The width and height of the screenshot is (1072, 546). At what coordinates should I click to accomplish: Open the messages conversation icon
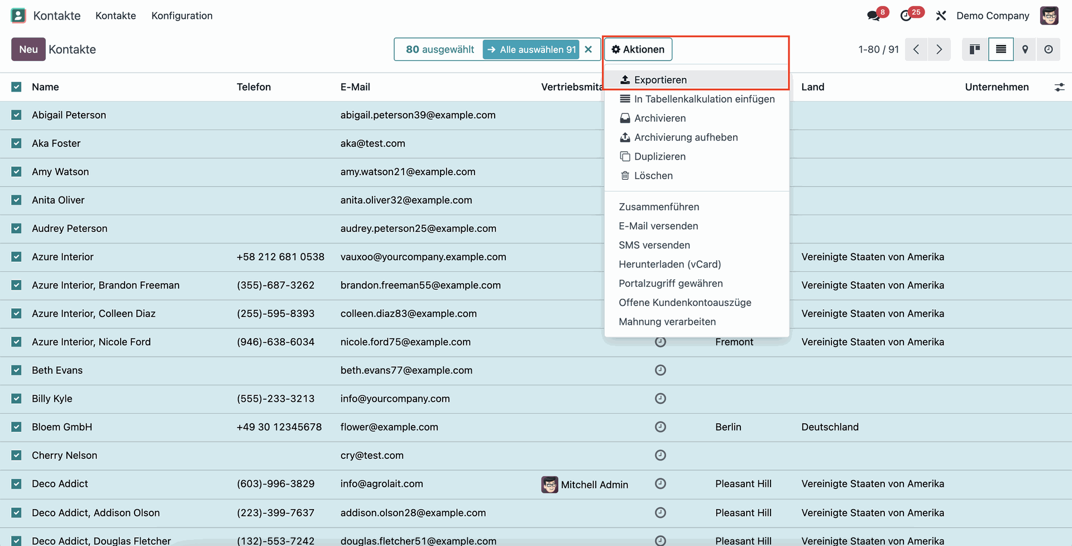coord(873,16)
